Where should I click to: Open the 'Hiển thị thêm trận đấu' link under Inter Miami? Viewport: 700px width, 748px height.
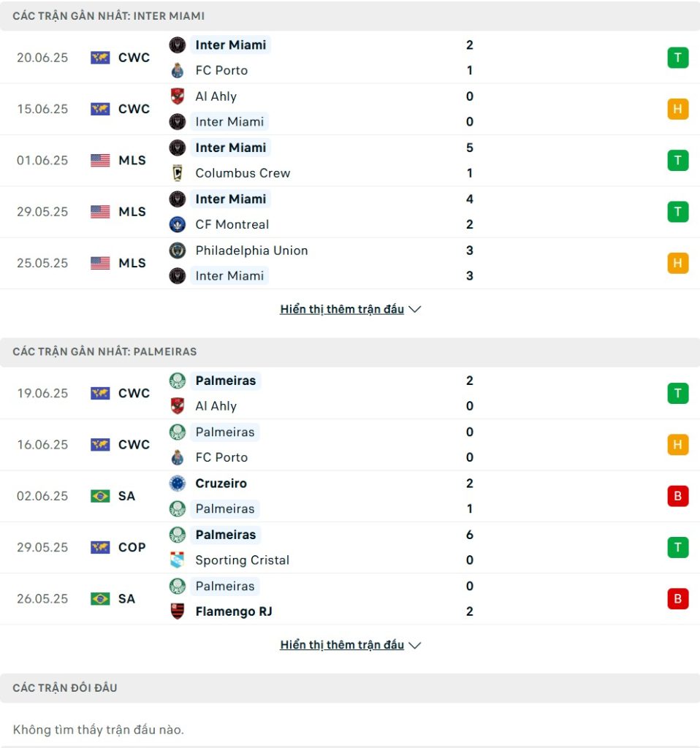click(342, 310)
